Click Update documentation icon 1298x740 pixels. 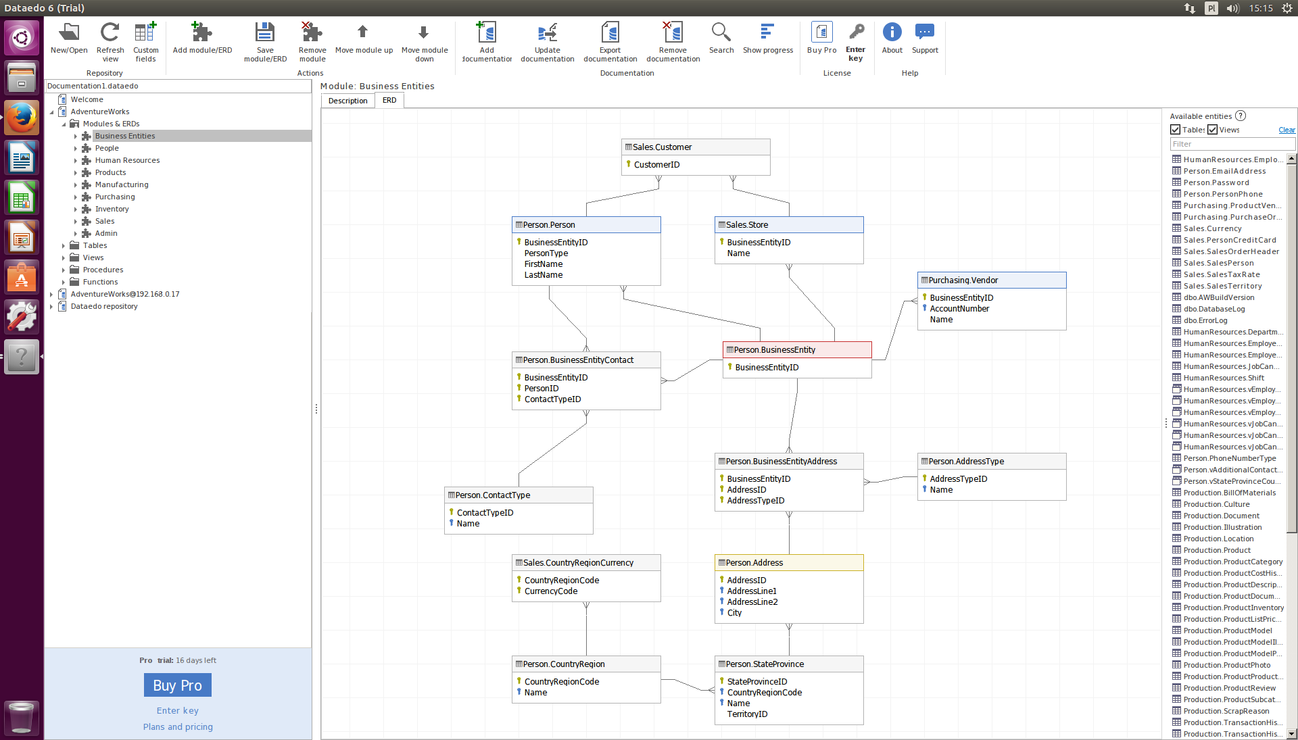coord(547,32)
